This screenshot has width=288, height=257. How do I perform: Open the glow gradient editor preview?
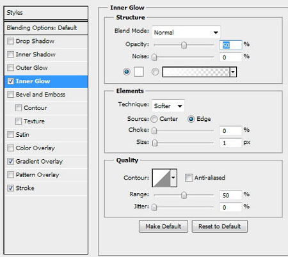[196, 72]
